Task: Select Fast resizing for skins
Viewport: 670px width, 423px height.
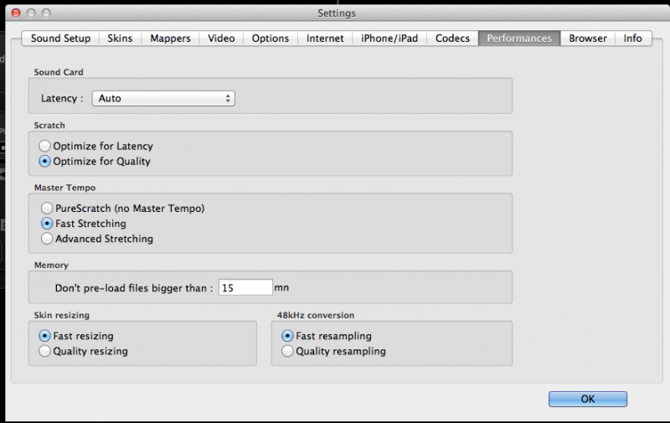Action: (x=45, y=336)
